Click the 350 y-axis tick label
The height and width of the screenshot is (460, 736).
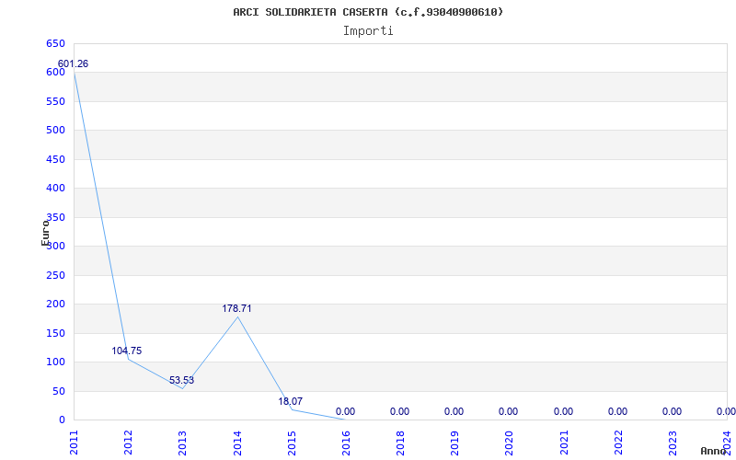55,217
